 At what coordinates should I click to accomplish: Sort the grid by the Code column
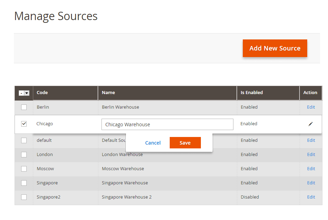pos(42,93)
